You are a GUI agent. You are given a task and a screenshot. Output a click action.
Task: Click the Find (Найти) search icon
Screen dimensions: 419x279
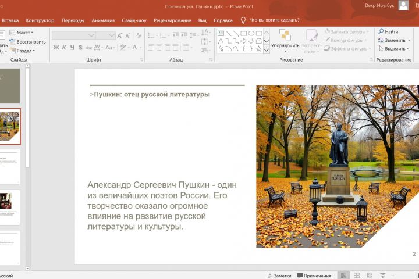point(381,32)
